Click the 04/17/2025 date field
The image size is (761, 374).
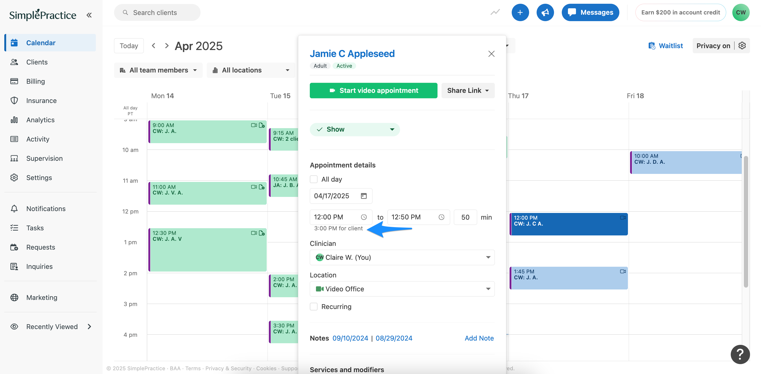[x=341, y=196]
